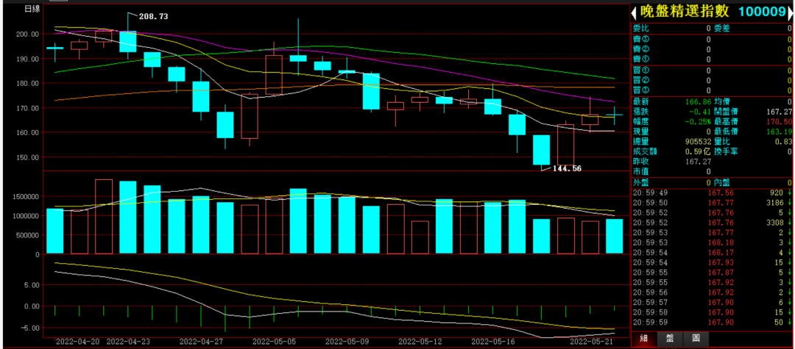
Task: Go to next index with right arrow
Action: pos(791,12)
